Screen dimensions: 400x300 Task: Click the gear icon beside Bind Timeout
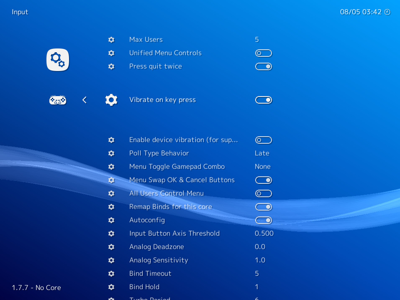[111, 274]
